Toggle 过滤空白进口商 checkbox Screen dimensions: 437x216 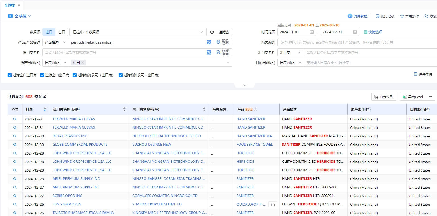coord(10,75)
